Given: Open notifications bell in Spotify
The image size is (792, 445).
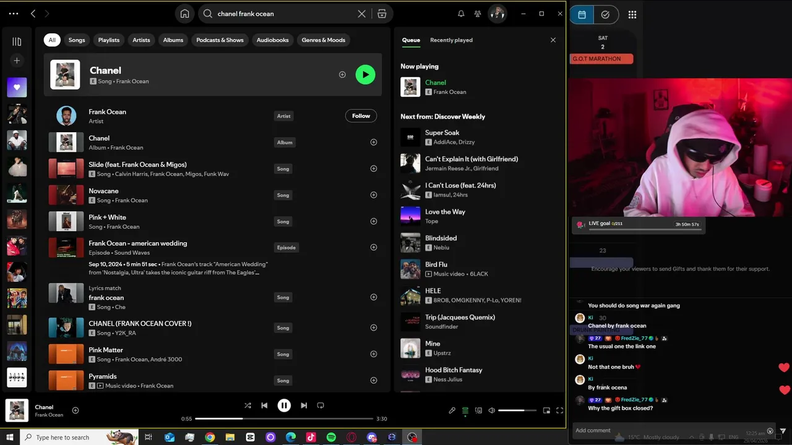Looking at the screenshot, I should click(461, 14).
